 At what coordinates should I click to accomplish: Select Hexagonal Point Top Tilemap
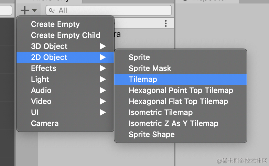(x=181, y=90)
